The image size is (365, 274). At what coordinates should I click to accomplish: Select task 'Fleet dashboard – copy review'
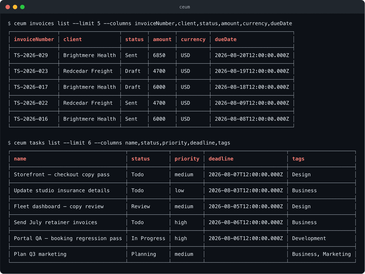click(59, 206)
